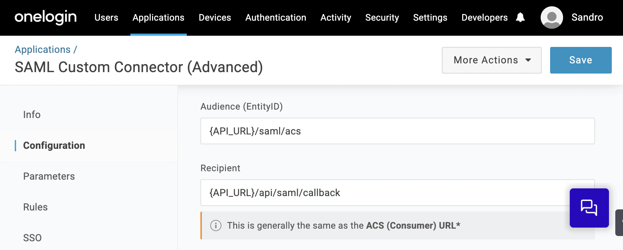This screenshot has height=250, width=623.
Task: Open the Applications menu
Action: 158,18
